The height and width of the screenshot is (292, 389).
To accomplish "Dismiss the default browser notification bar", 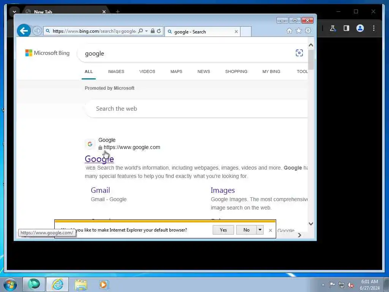I will (x=270, y=230).
